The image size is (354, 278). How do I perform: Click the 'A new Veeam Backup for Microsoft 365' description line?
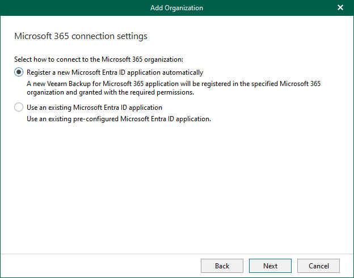click(174, 84)
